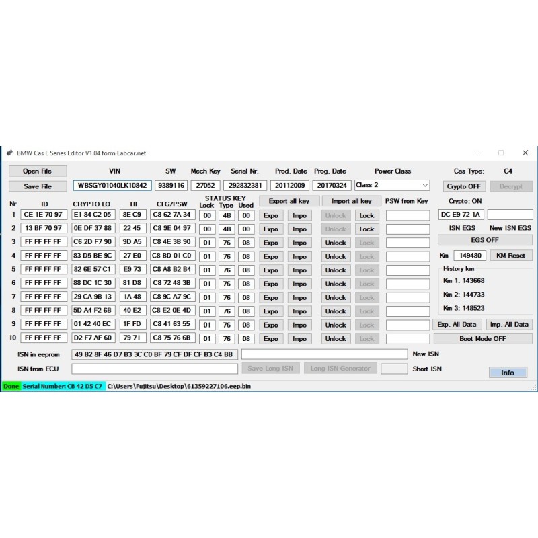Select CFG/PSW field C8 75 76 6B

coord(173,338)
